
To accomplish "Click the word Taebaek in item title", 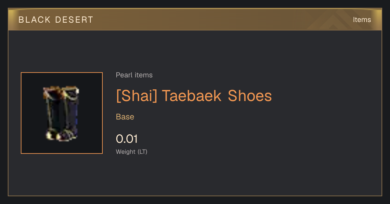I will point(192,96).
